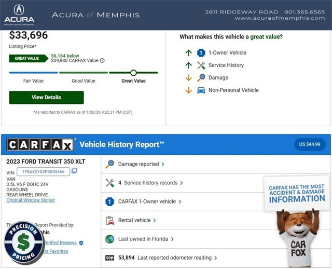
Task: Open the Original Window Sticker link
Action: click(31, 200)
